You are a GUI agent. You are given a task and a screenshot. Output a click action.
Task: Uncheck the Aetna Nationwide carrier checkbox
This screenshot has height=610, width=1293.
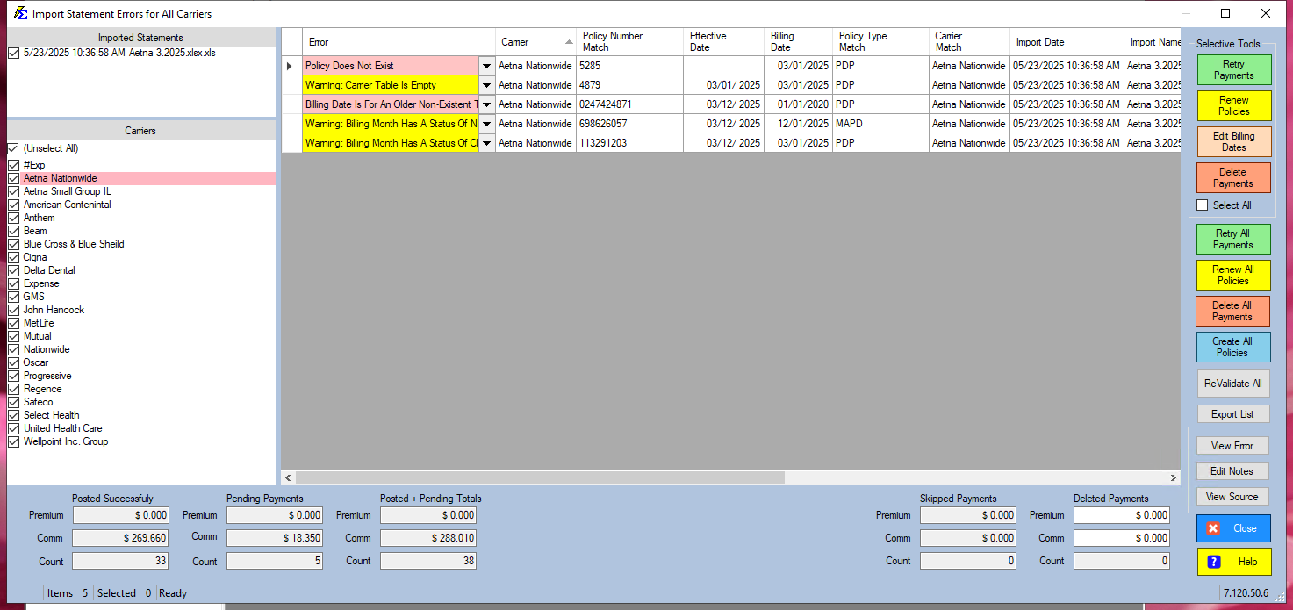[13, 178]
